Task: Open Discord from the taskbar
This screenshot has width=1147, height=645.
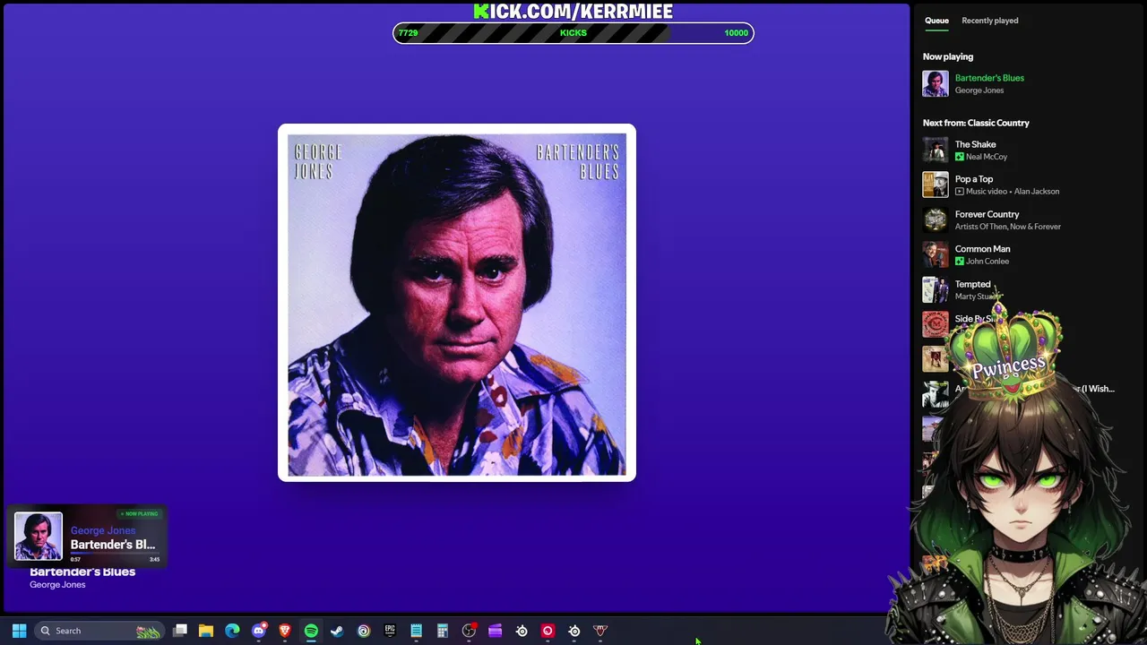Action: [x=259, y=631]
